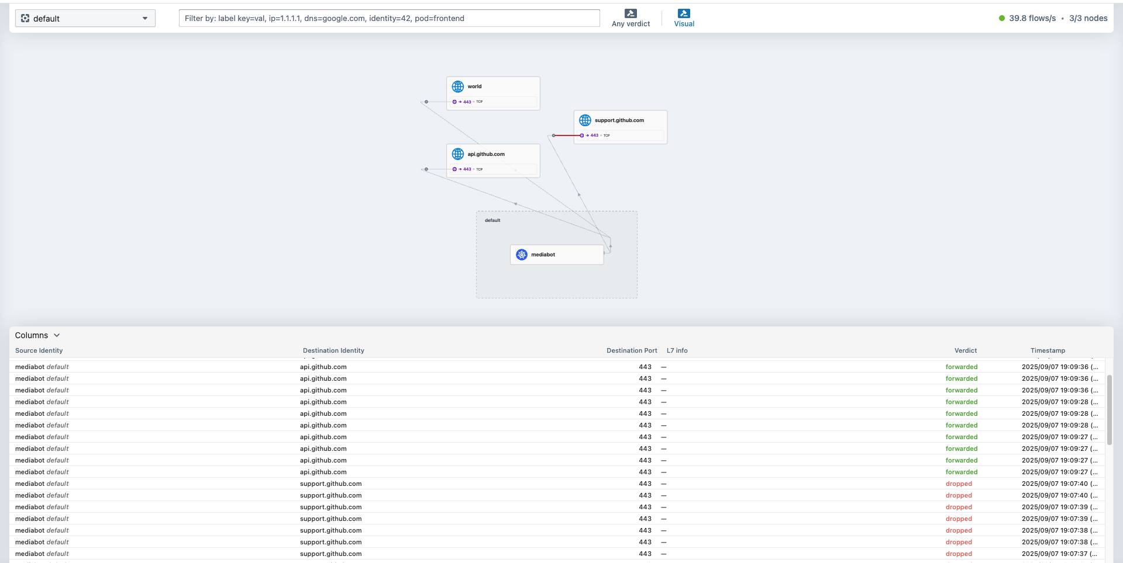The width and height of the screenshot is (1123, 563).
Task: Click the Verdict column header
Action: (966, 350)
